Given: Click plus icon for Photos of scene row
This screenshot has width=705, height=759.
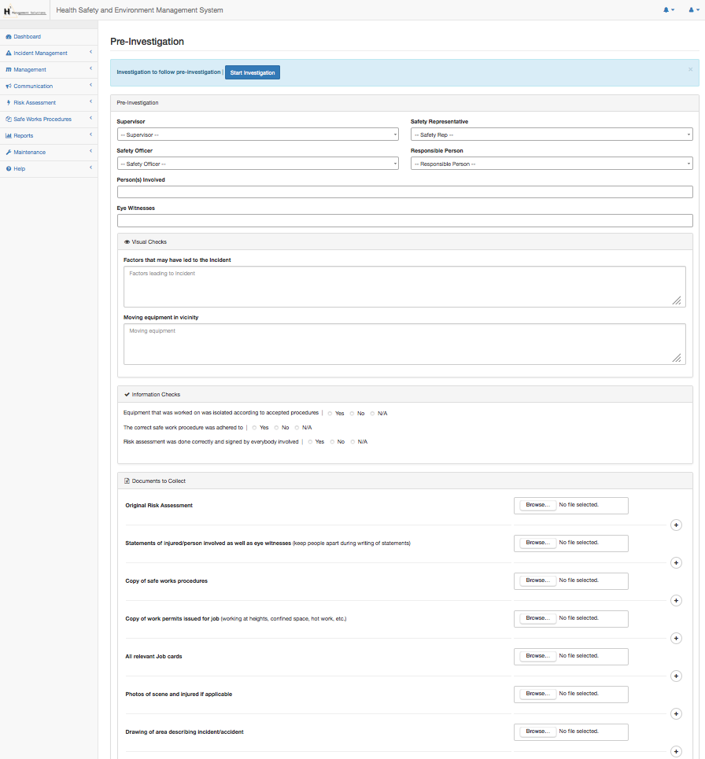Looking at the screenshot, I should (675, 713).
